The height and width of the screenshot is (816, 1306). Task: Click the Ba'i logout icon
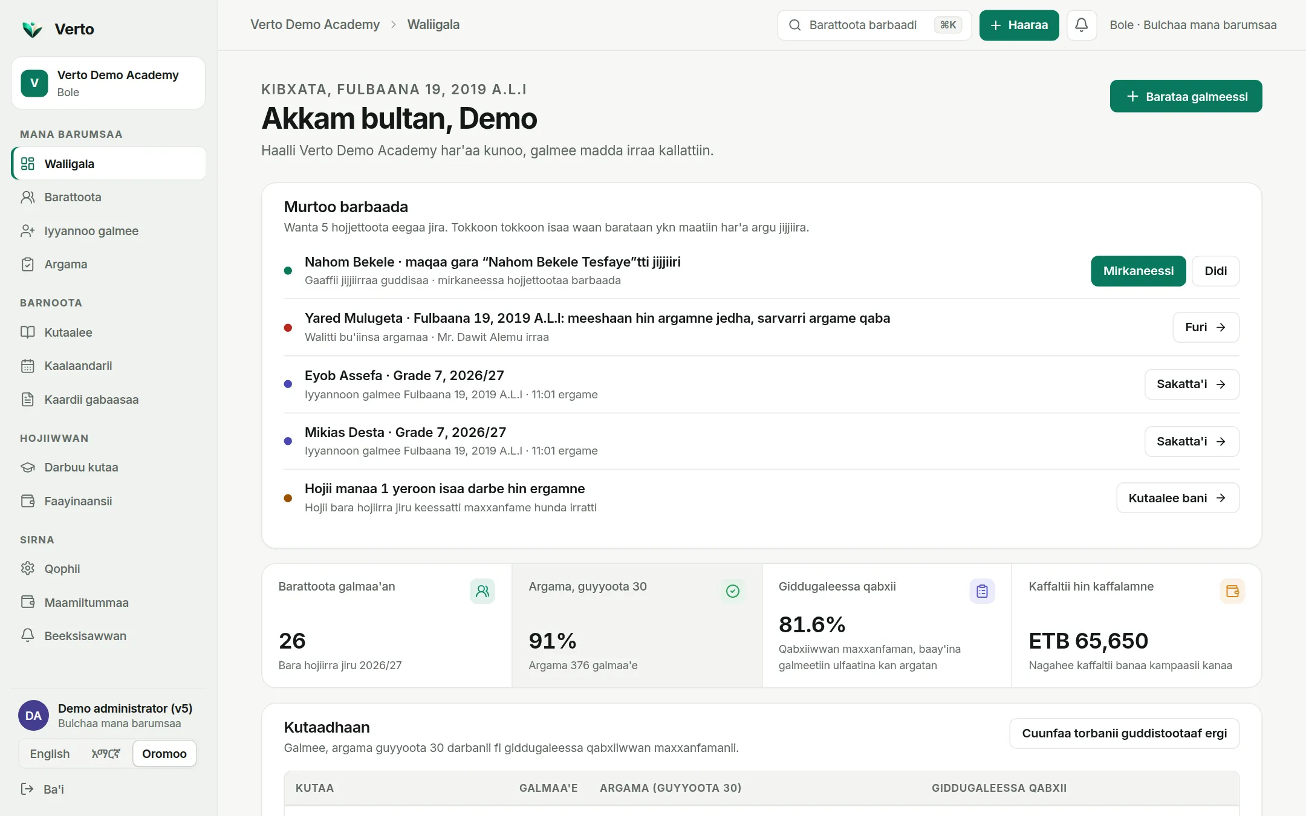27,789
